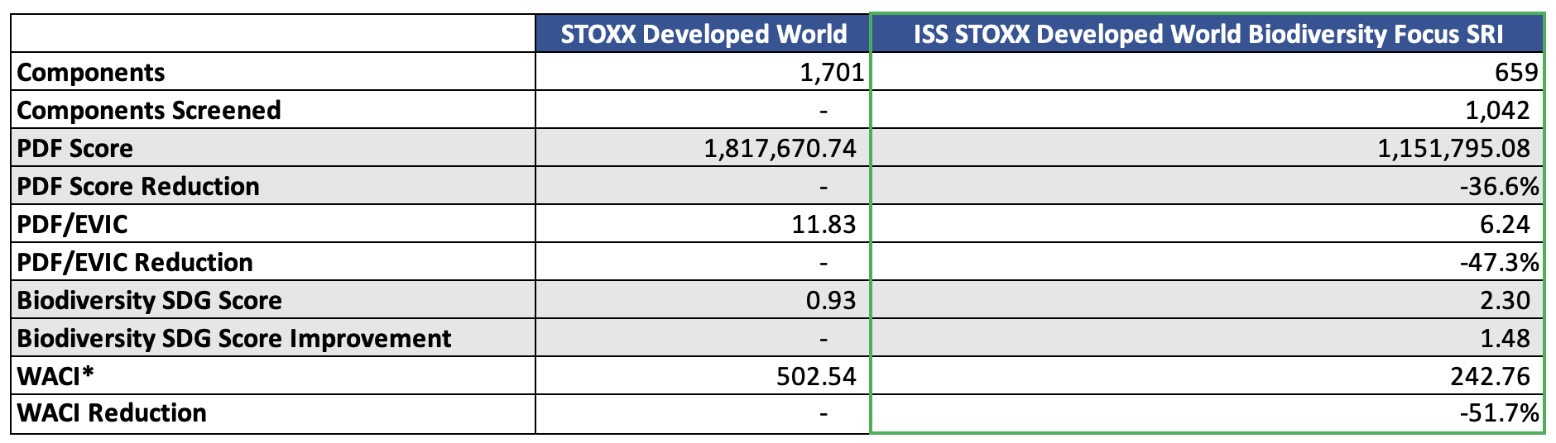Select the WACI* row label
Viewport: 1556px width, 443px height.
tap(55, 377)
